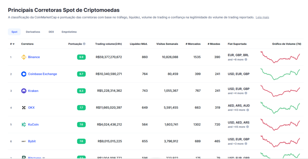
Task: Click the page title 'Principais Corretoras Spot de Criptomoedas'
Action: pyautogui.click(x=64, y=10)
